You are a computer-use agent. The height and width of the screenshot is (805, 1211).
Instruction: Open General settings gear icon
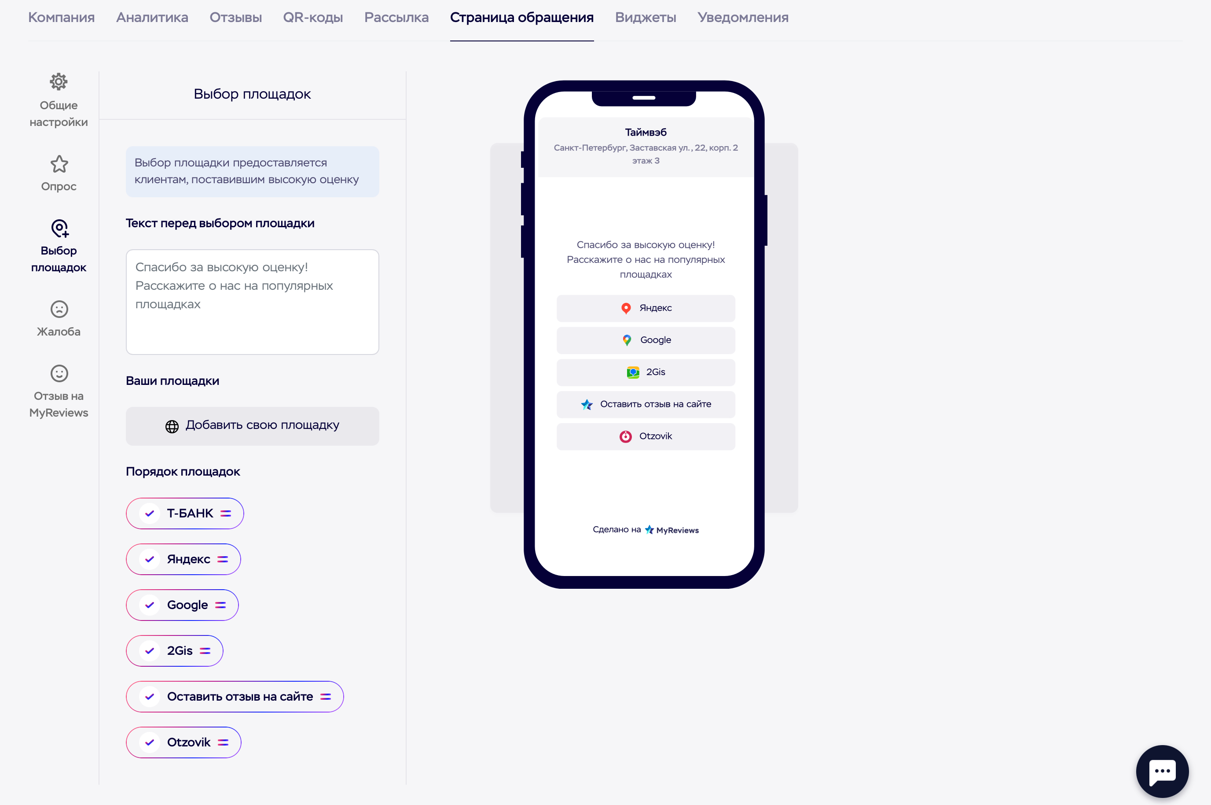click(x=59, y=82)
